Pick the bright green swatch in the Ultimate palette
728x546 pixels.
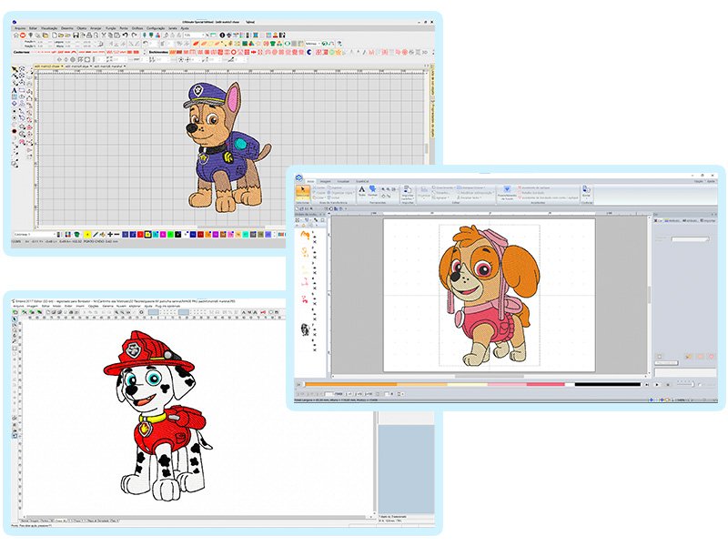coord(170,235)
